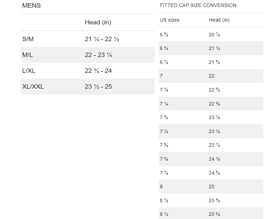Click the XL/XXL size row label
Image resolution: width=265 pixels, height=219 pixels.
pyautogui.click(x=33, y=87)
